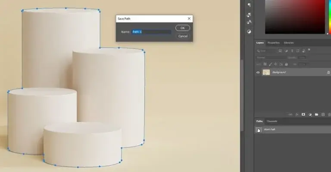Switch to the Paths tab
The image size is (331, 172).
point(259,121)
